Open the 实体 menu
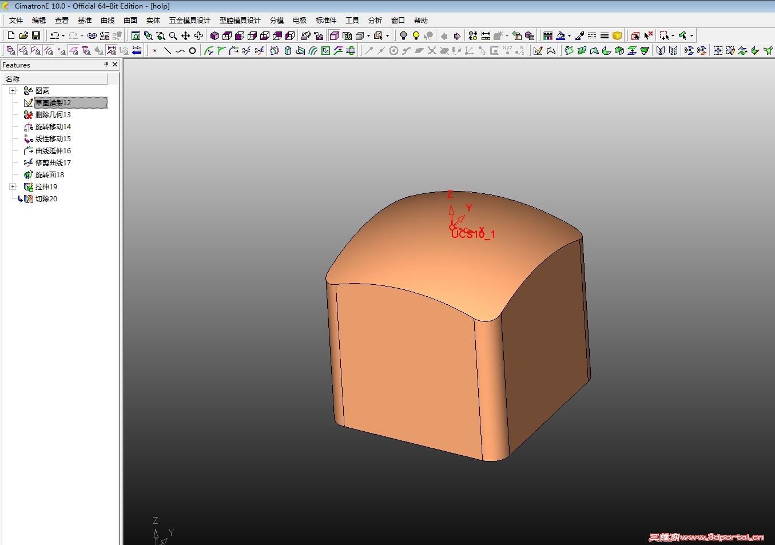The width and height of the screenshot is (775, 545). [x=153, y=21]
